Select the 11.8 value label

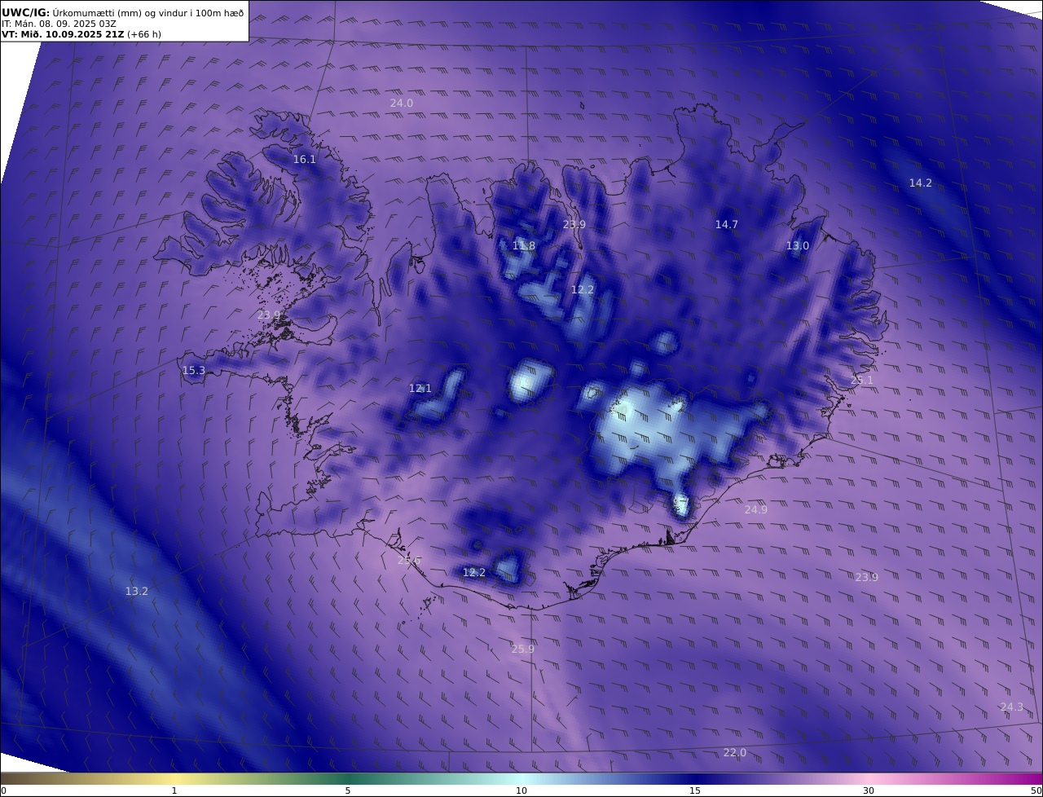(x=523, y=245)
